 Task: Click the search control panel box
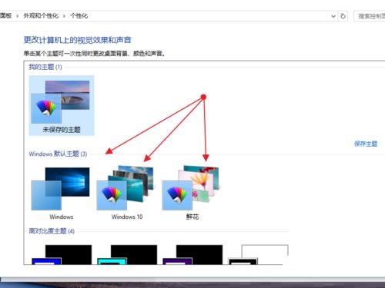370,16
